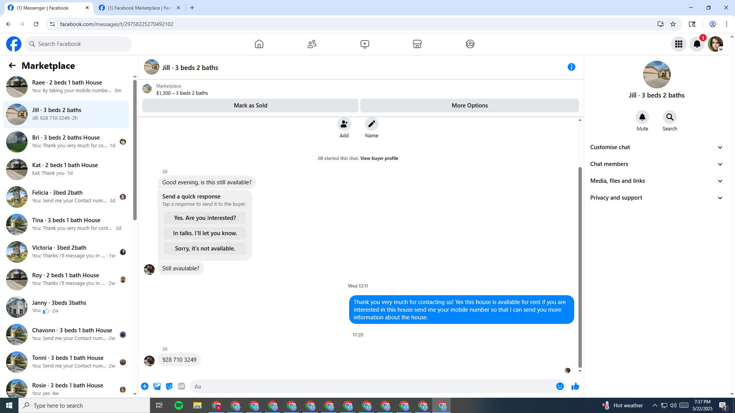Reload the page
The image size is (735, 413).
tap(36, 24)
